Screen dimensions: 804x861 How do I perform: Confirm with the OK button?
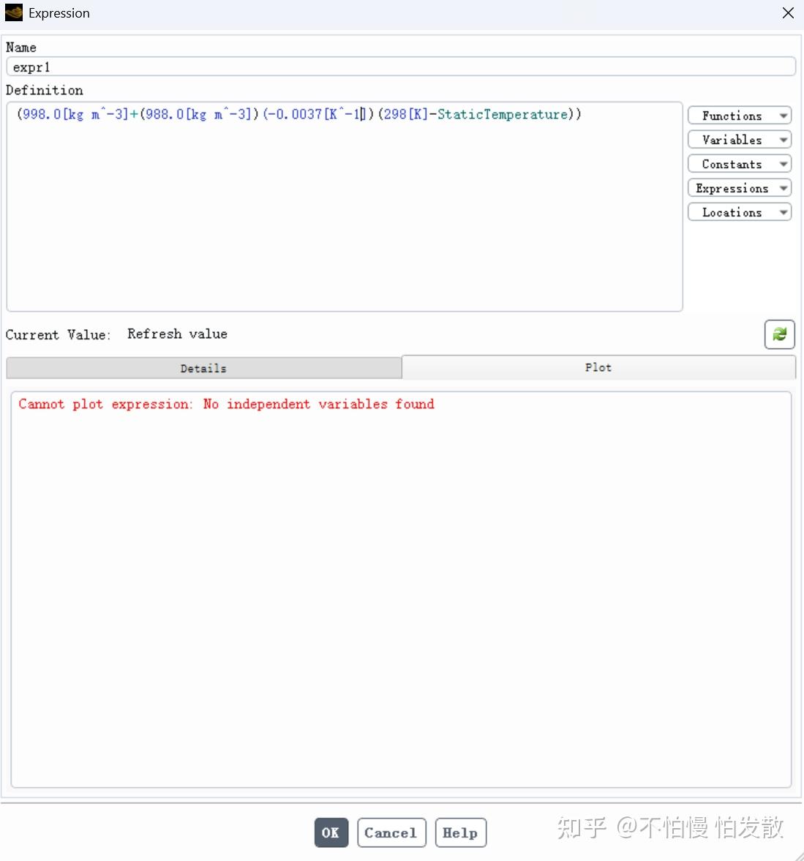pyautogui.click(x=331, y=832)
